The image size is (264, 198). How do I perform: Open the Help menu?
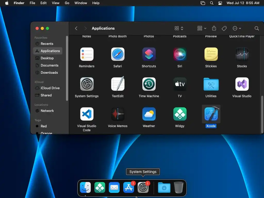click(x=96, y=3)
